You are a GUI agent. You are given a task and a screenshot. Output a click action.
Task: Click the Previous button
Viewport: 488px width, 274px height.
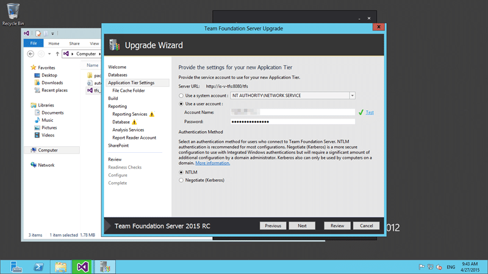[273, 225]
